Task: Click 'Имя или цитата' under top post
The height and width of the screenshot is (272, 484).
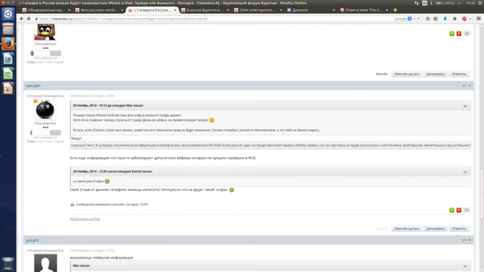Action: [x=407, y=74]
